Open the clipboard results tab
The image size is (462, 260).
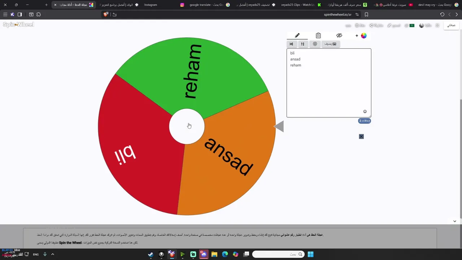pyautogui.click(x=318, y=35)
